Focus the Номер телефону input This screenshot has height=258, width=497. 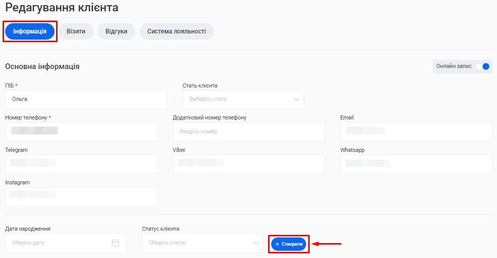[81, 132]
